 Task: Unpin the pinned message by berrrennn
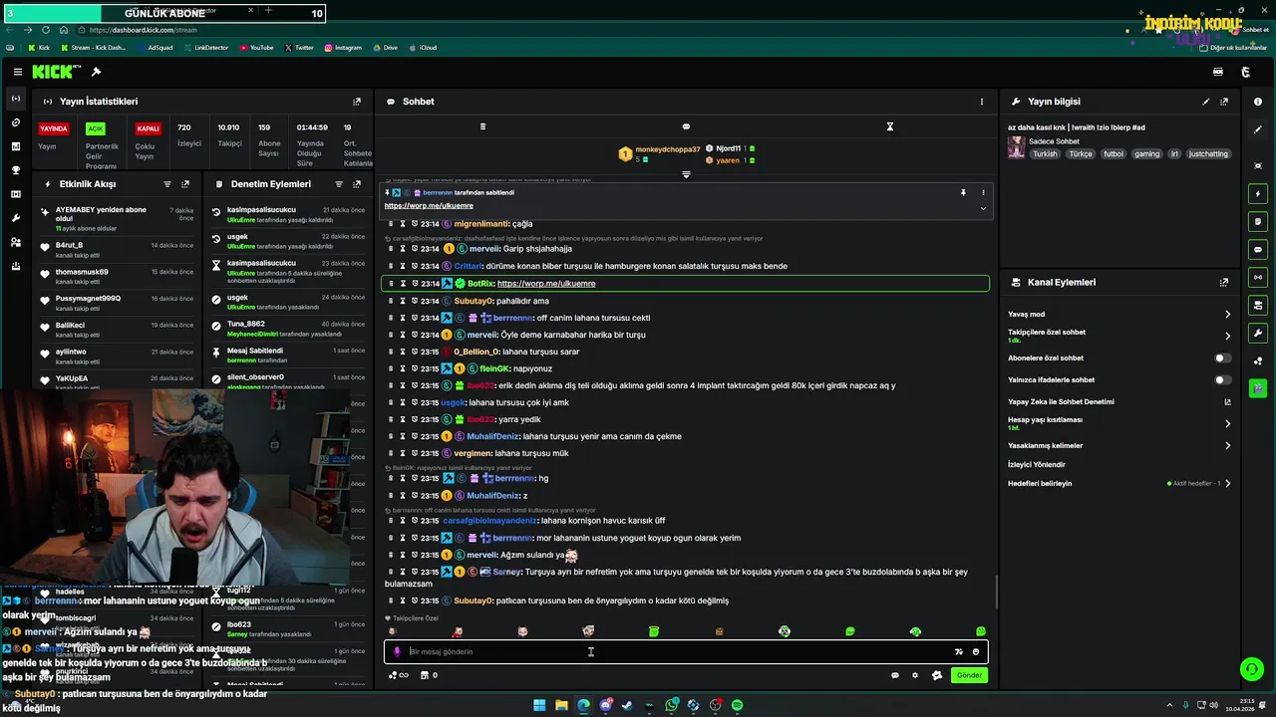pyautogui.click(x=963, y=192)
